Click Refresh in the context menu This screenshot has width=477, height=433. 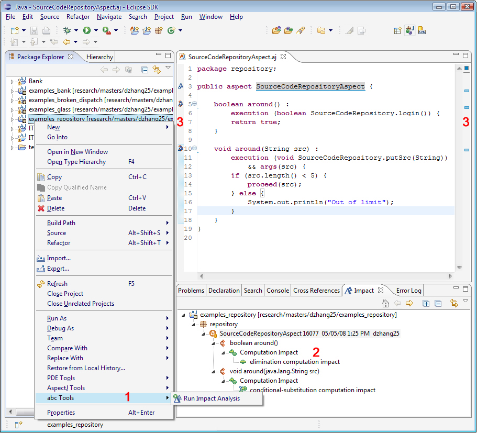click(x=104, y=284)
